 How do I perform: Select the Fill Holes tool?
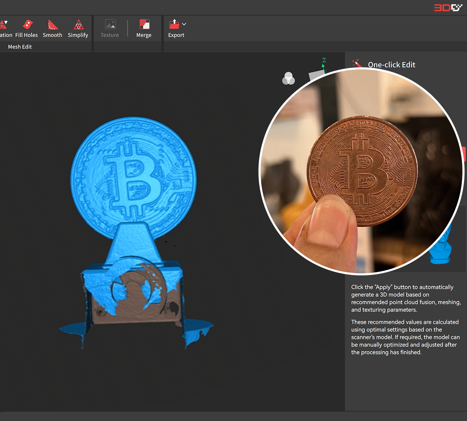(27, 28)
